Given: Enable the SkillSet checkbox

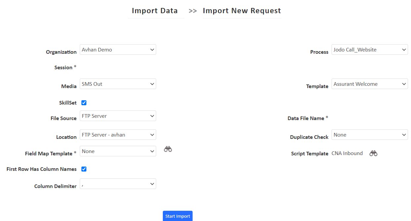Looking at the screenshot, I should pyautogui.click(x=84, y=103).
